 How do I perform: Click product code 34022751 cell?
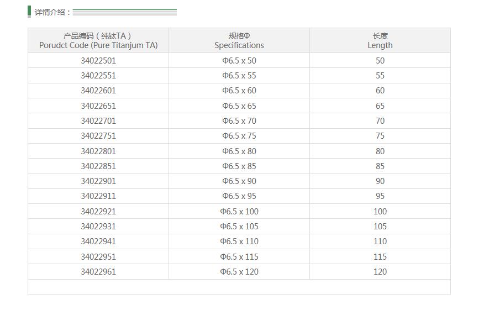pyautogui.click(x=98, y=136)
